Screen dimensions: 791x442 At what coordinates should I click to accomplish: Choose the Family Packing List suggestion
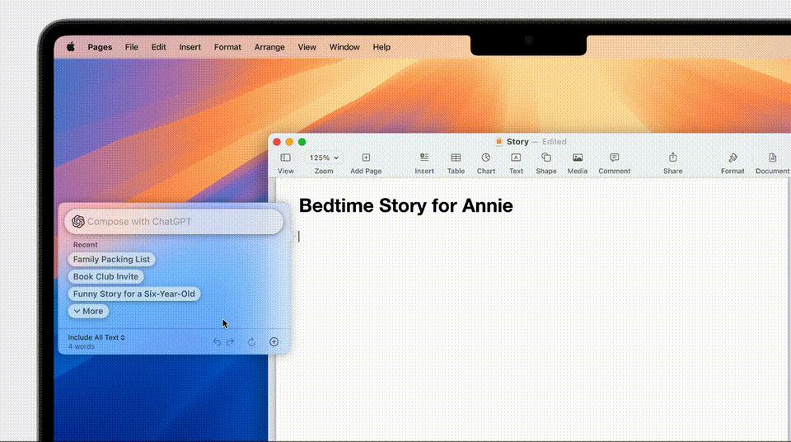pyautogui.click(x=111, y=259)
